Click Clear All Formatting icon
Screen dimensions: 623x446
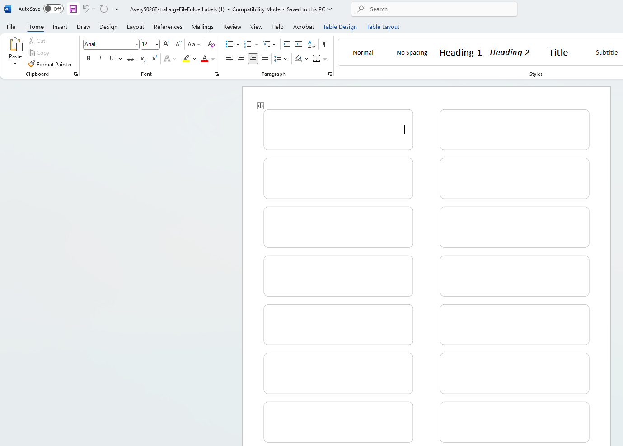(211, 44)
